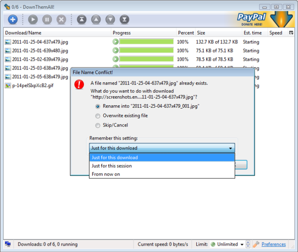This screenshot has height=252, width=298.
Task: Move selected download down one position
Action: (110, 19)
